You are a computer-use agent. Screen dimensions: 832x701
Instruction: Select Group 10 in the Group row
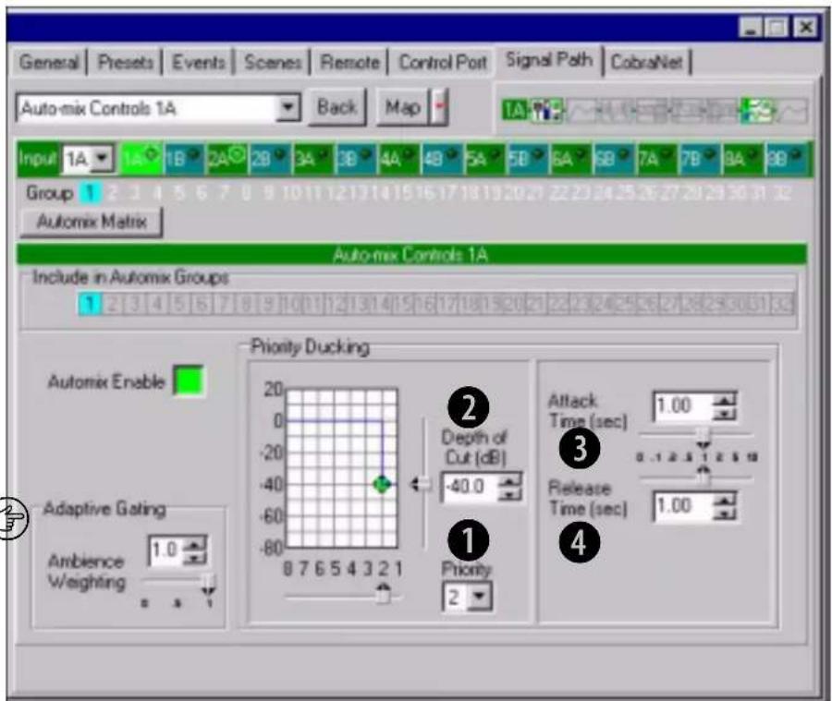tap(292, 193)
